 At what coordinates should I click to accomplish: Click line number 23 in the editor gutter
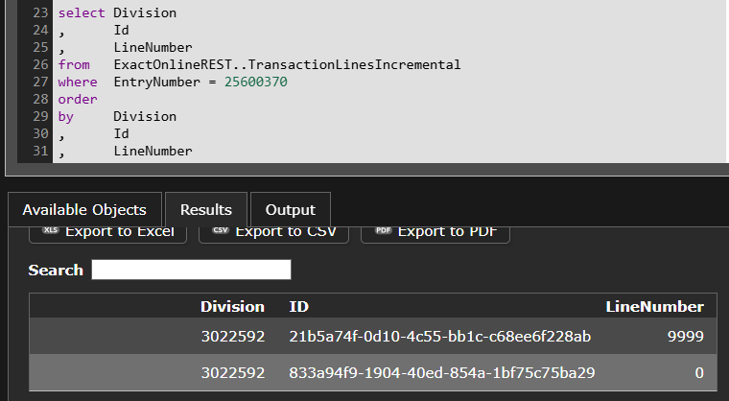[39, 13]
